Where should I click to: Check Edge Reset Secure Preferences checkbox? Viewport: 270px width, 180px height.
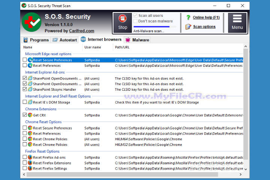(25, 60)
